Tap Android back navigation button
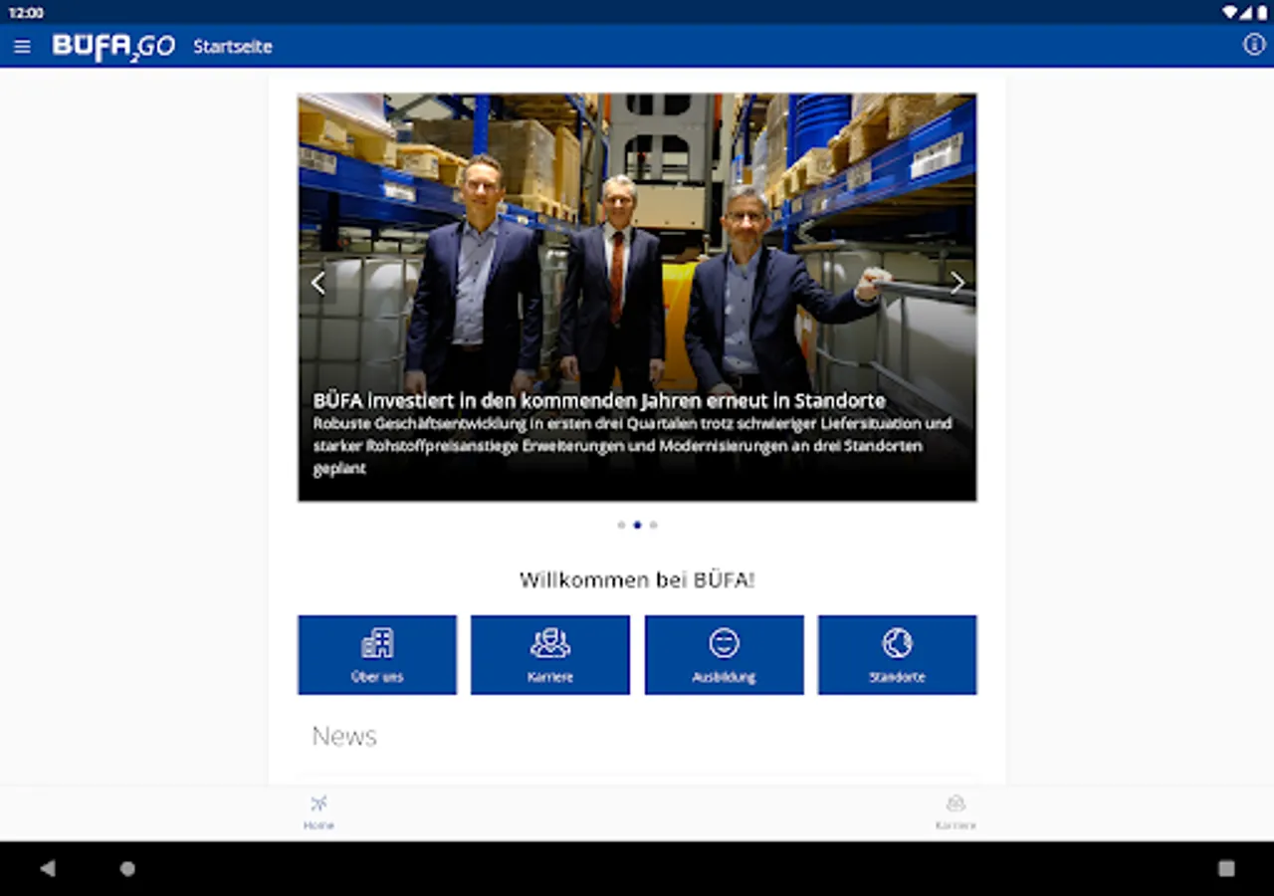The height and width of the screenshot is (896, 1274). [x=47, y=868]
